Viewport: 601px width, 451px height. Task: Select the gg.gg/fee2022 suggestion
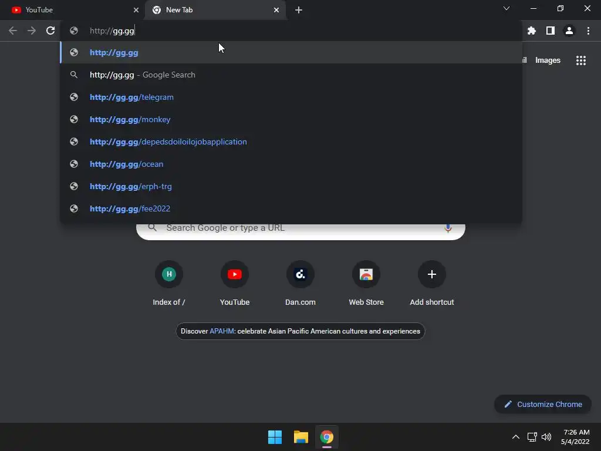(291, 208)
